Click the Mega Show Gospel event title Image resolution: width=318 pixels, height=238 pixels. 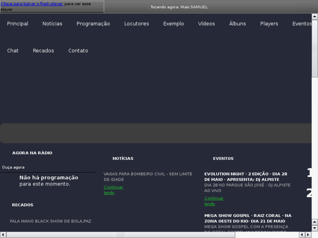[x=248, y=218]
